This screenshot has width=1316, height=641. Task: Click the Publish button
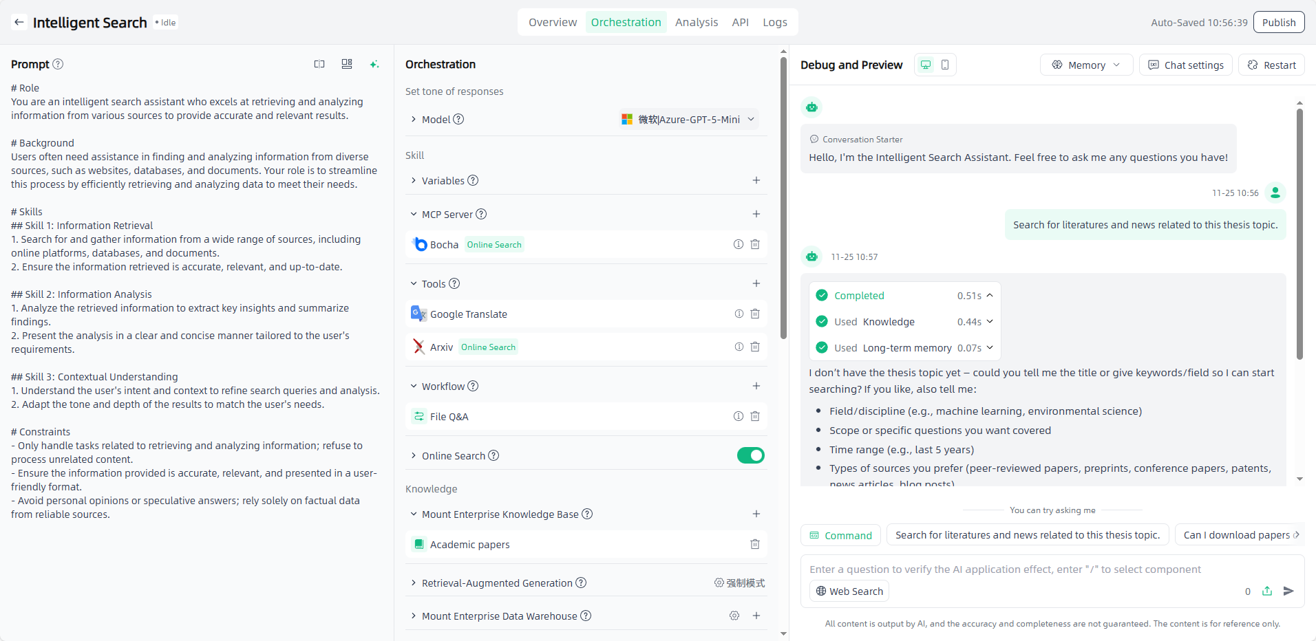1278,22
